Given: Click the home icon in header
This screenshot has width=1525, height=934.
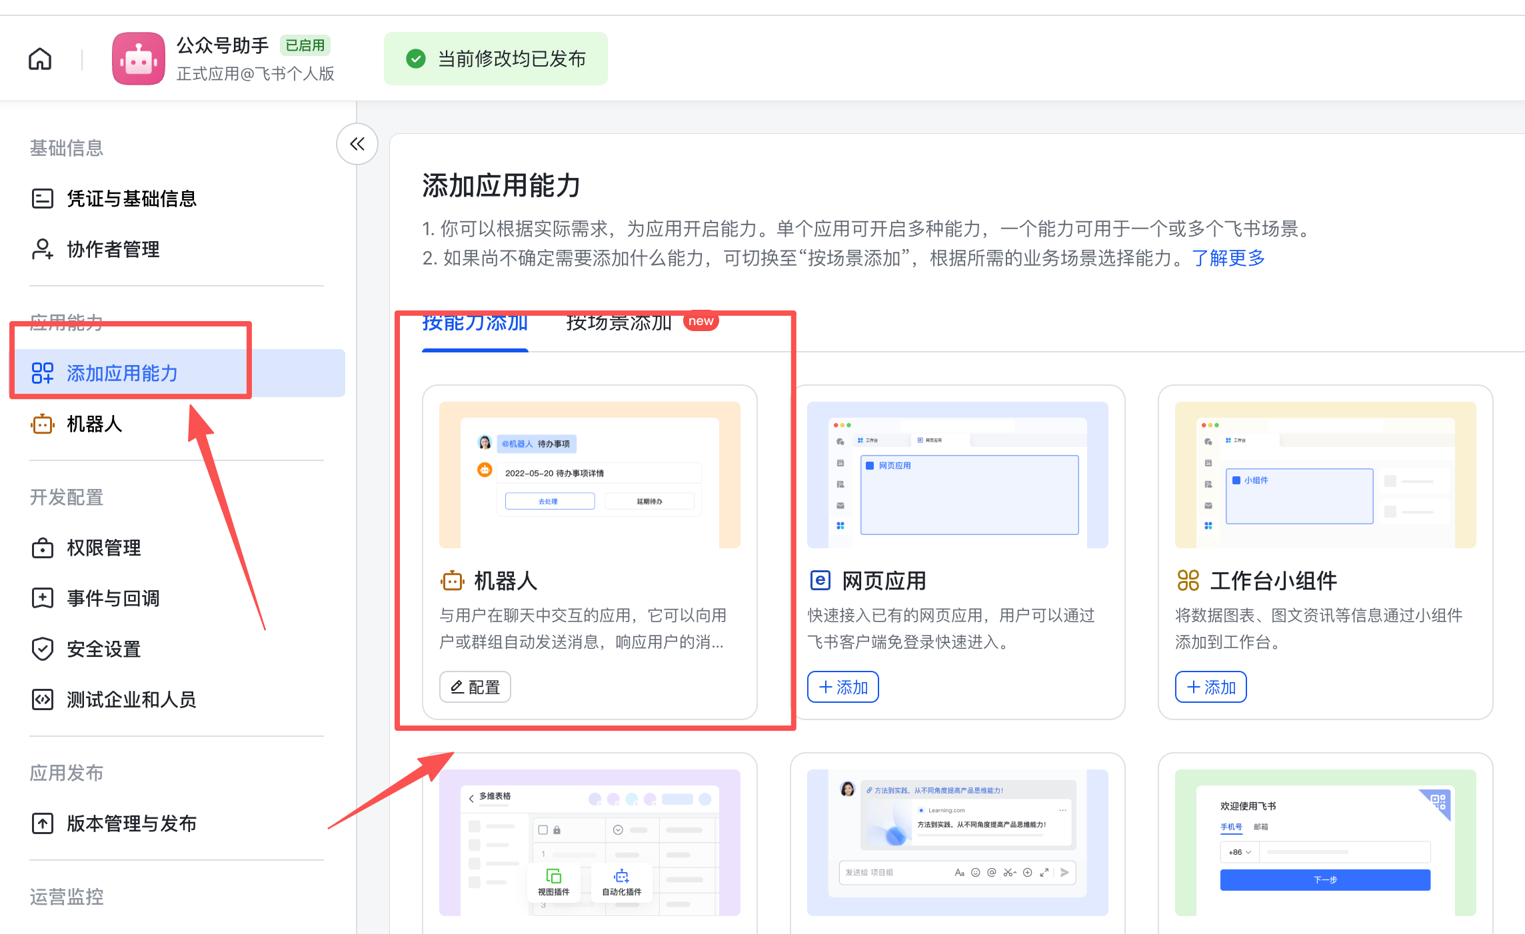Looking at the screenshot, I should pos(40,59).
